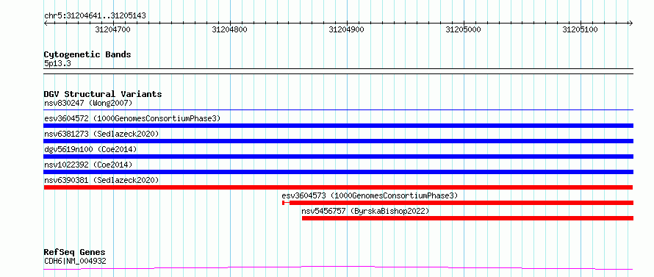Click the chr5:31204641..31205143 region label
This screenshot has height=277, width=654.
coord(95,16)
